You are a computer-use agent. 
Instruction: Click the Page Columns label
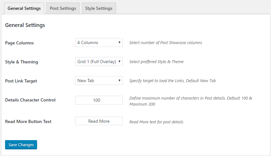[19, 43]
